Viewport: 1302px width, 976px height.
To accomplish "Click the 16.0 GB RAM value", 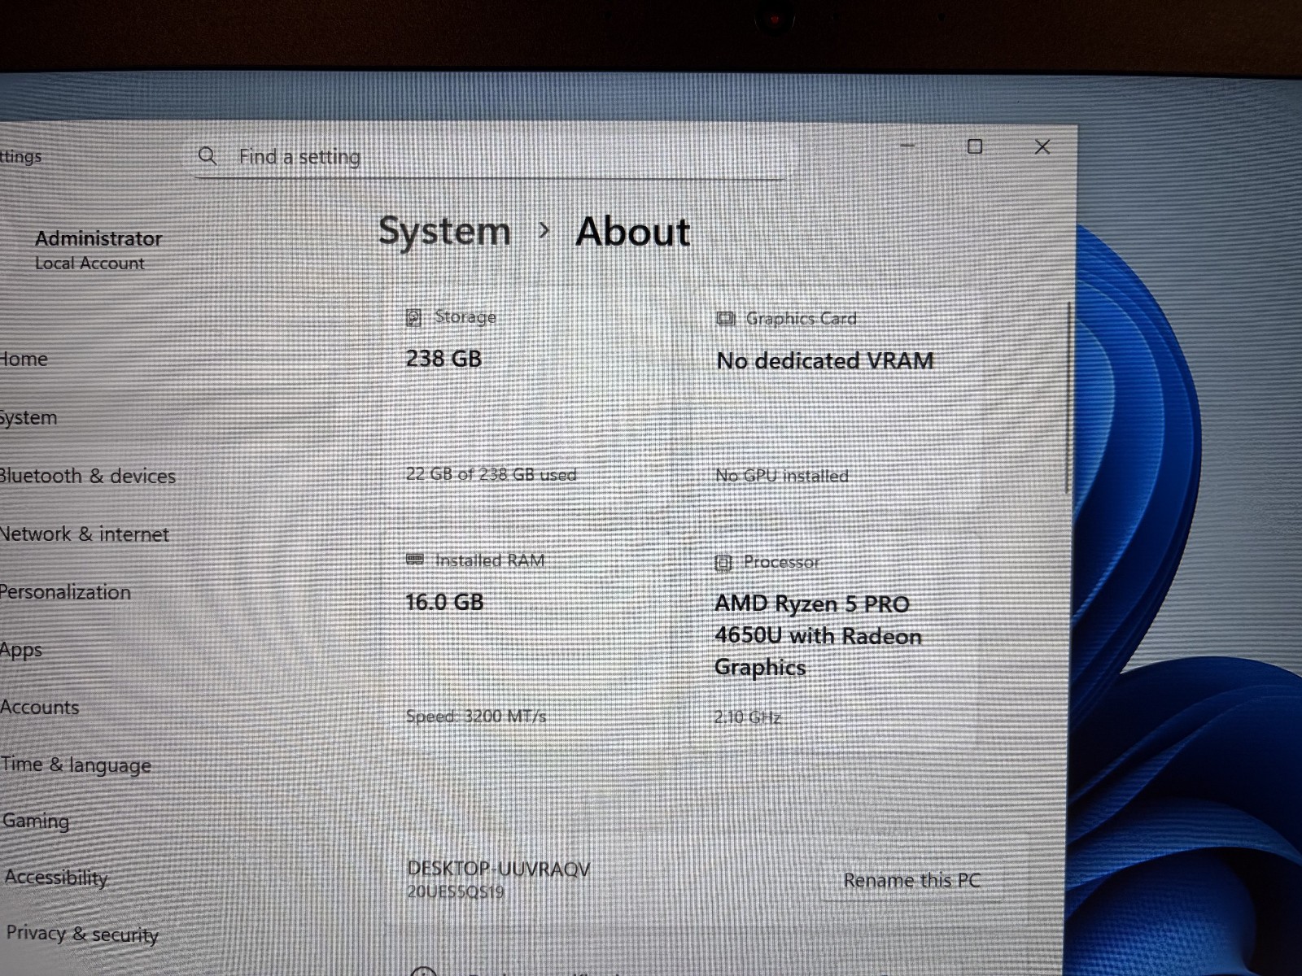I will tap(444, 603).
